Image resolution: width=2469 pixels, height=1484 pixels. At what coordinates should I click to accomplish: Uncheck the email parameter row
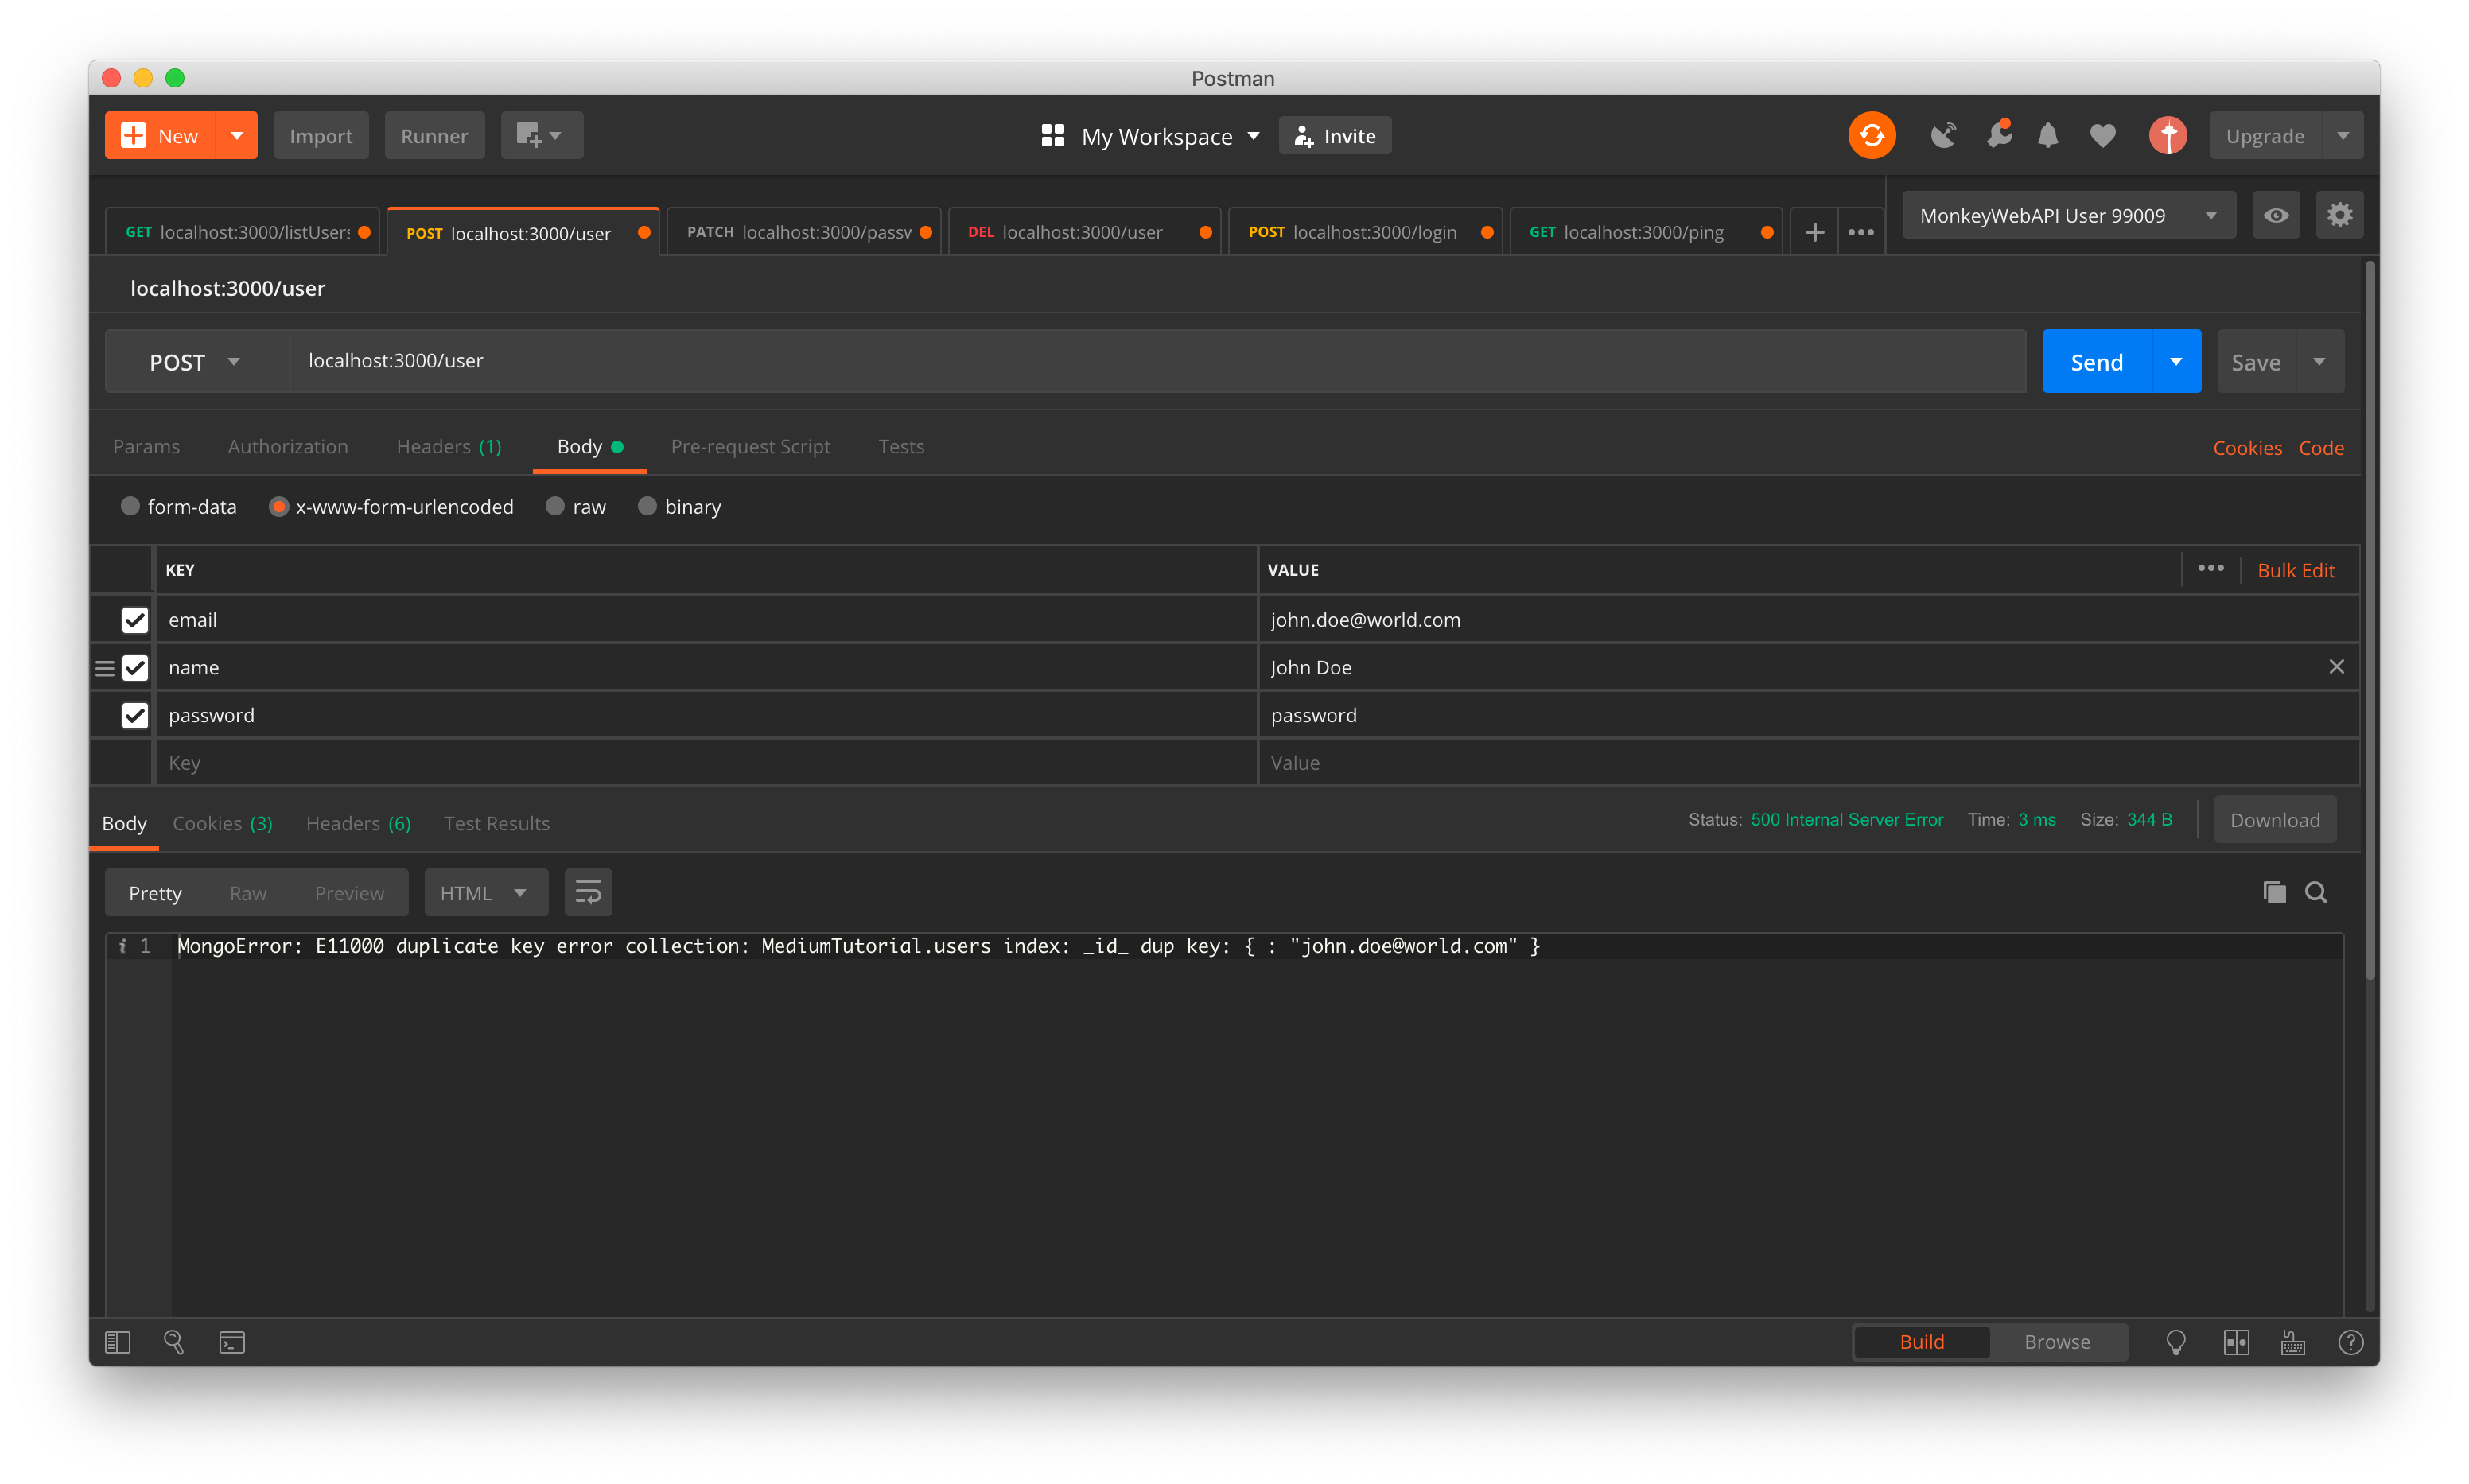135,619
